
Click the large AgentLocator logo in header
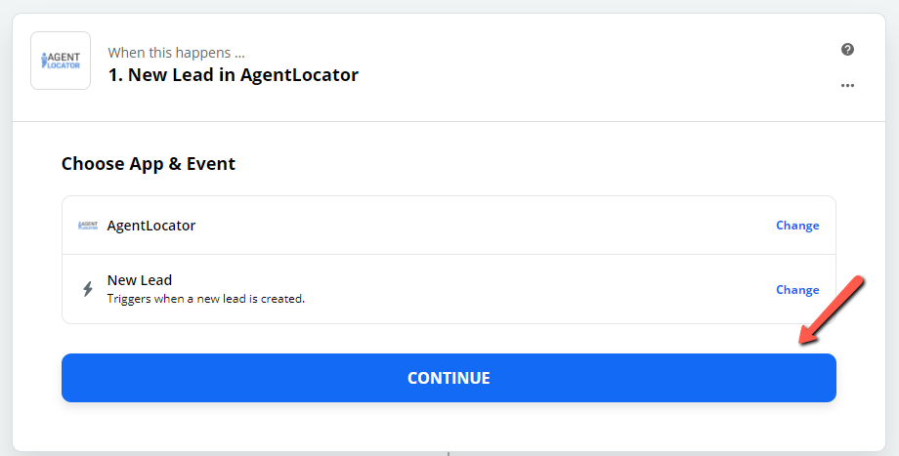pyautogui.click(x=61, y=61)
